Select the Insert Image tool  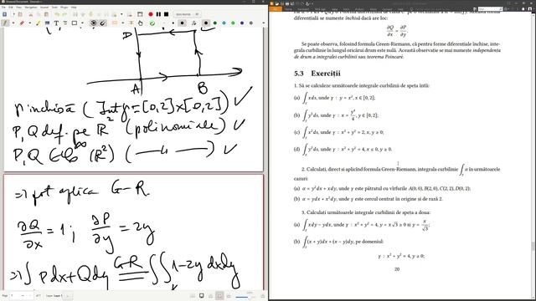[x=47, y=23]
